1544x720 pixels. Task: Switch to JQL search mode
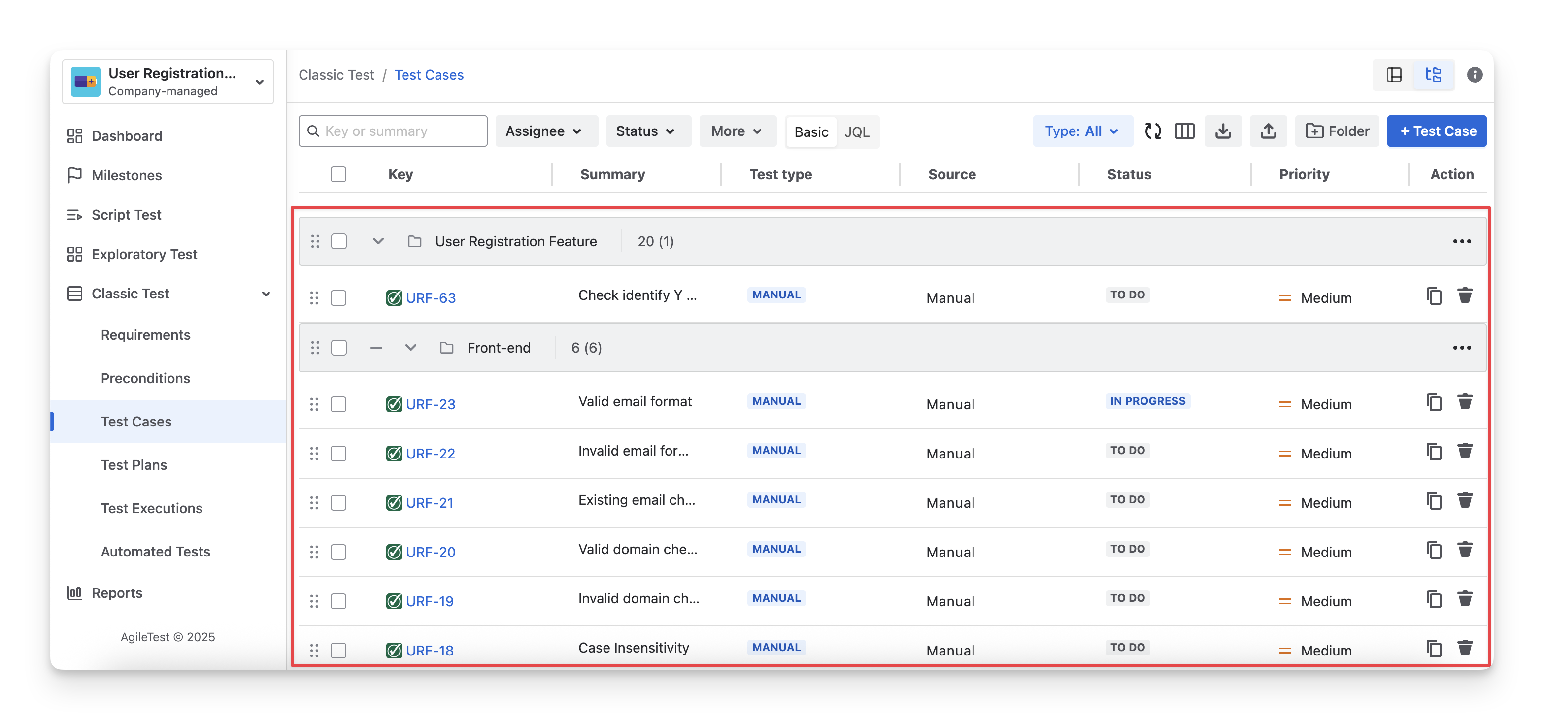(x=857, y=132)
